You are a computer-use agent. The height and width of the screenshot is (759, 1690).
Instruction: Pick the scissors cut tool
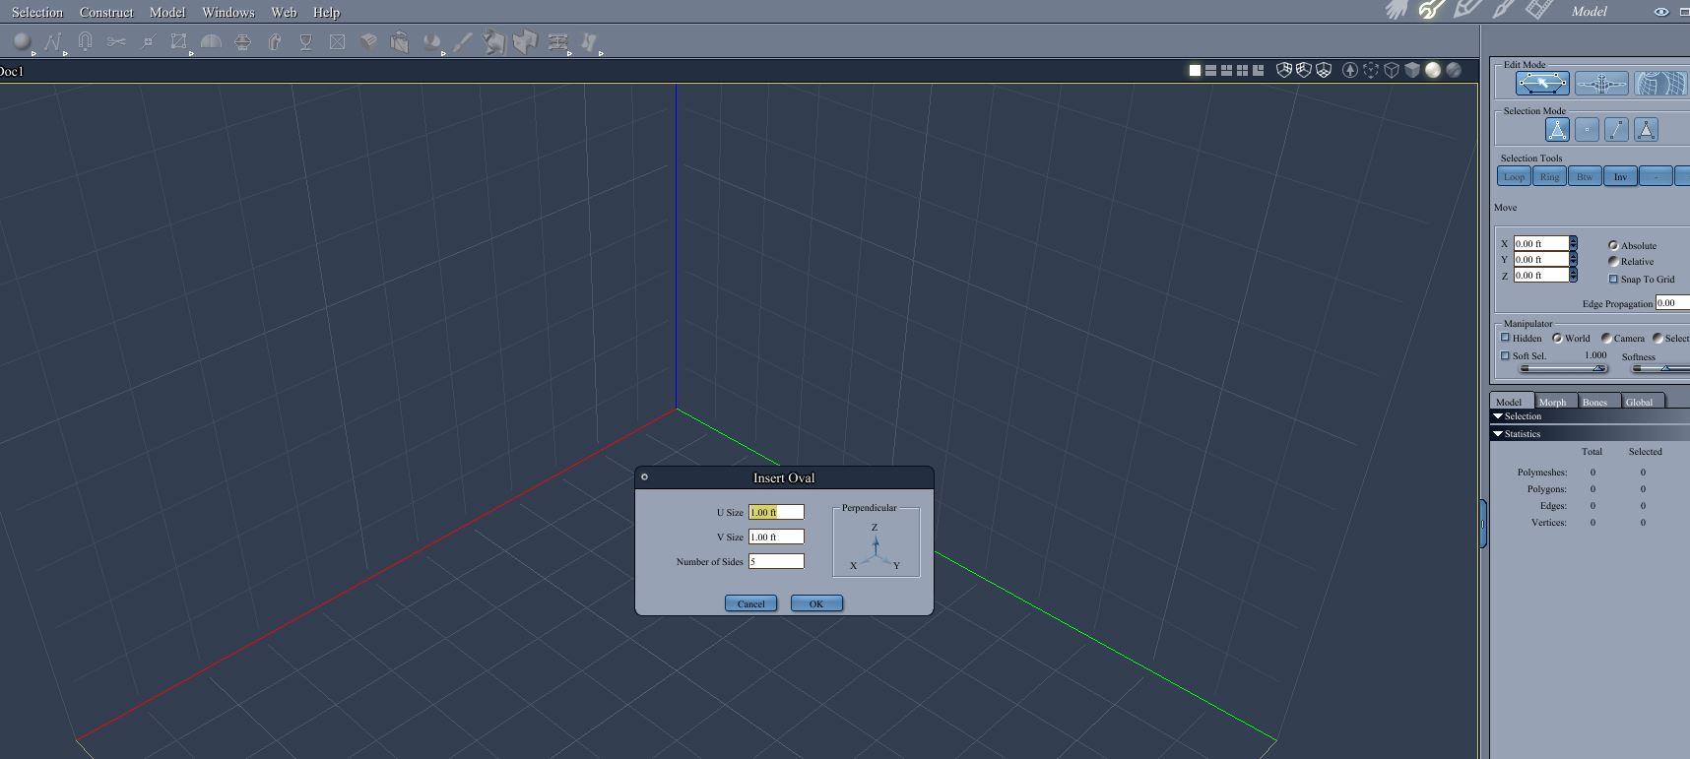point(116,41)
